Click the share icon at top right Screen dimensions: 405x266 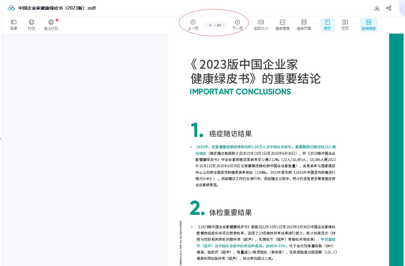[x=388, y=8]
